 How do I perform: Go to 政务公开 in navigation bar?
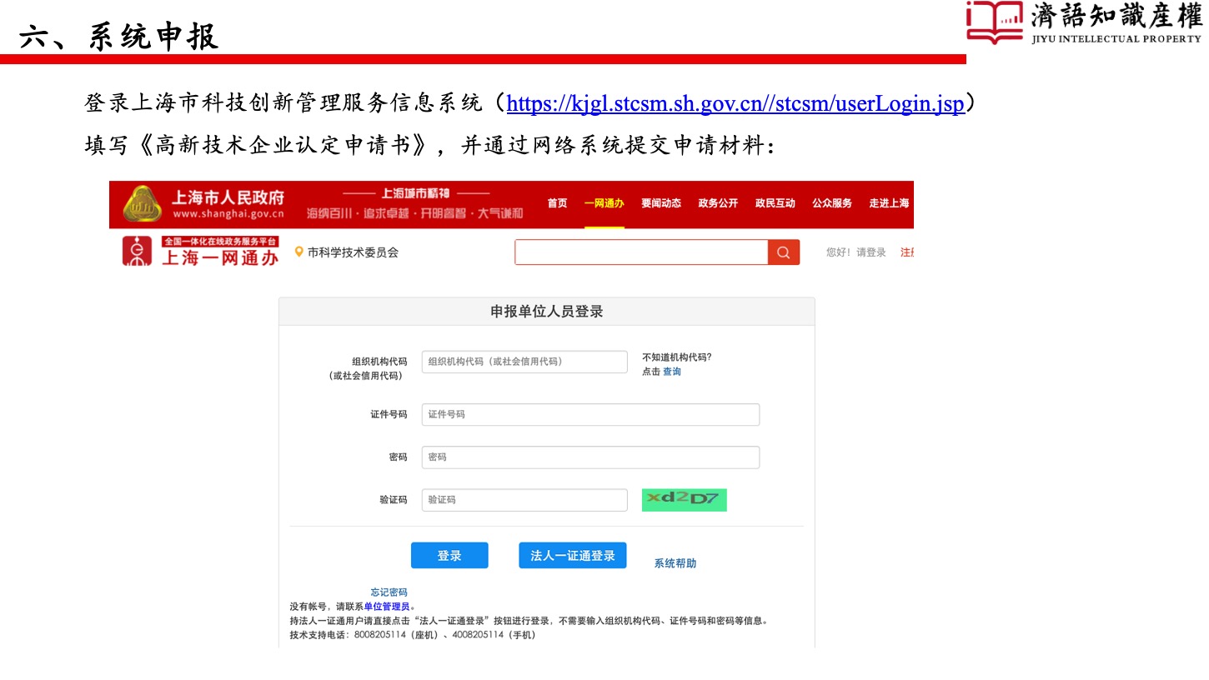click(718, 203)
